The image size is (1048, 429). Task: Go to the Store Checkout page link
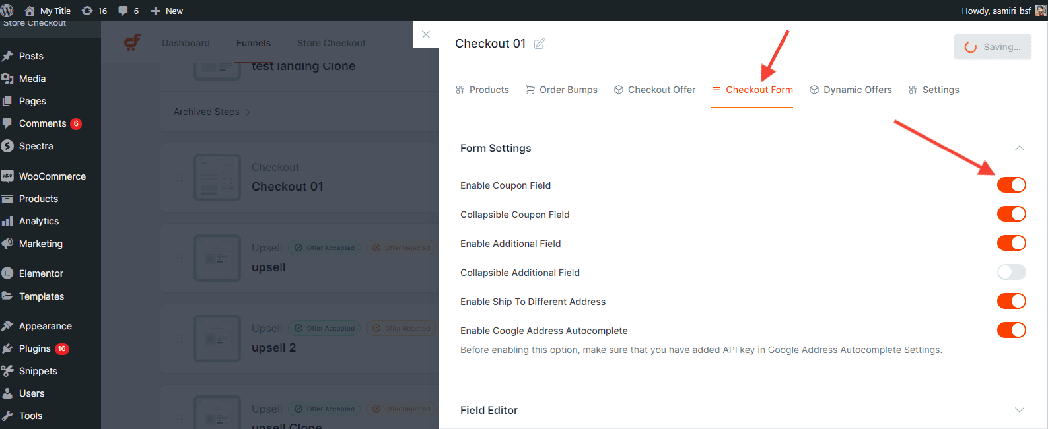click(x=331, y=43)
